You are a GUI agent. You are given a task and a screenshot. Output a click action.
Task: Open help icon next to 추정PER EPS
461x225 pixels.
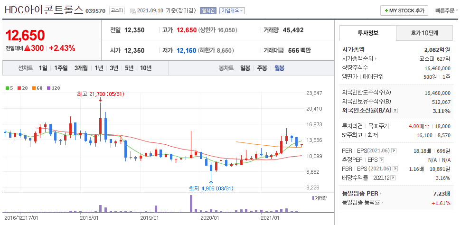click(x=382, y=160)
